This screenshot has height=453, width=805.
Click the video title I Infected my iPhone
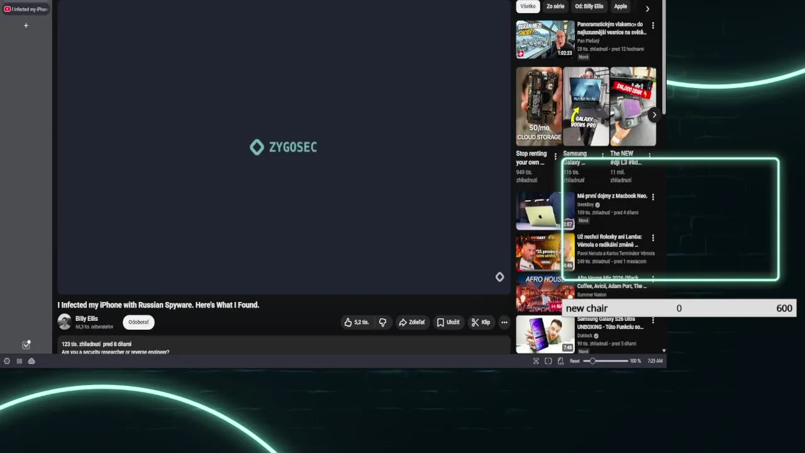click(x=158, y=305)
